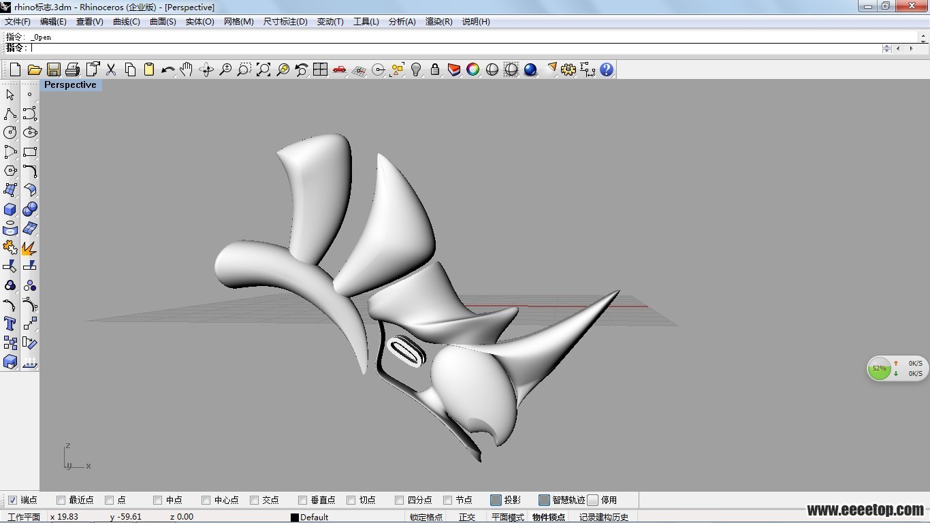Click the padlock lock objects icon
The width and height of the screenshot is (930, 523).
[435, 69]
